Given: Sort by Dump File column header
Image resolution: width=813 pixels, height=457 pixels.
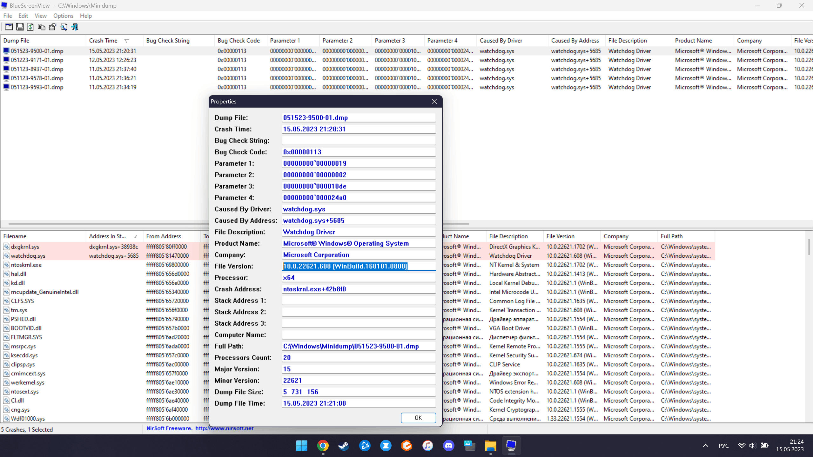Looking at the screenshot, I should click(x=43, y=41).
